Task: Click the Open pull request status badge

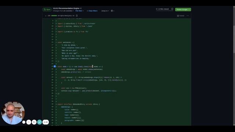Action: (47, 10)
